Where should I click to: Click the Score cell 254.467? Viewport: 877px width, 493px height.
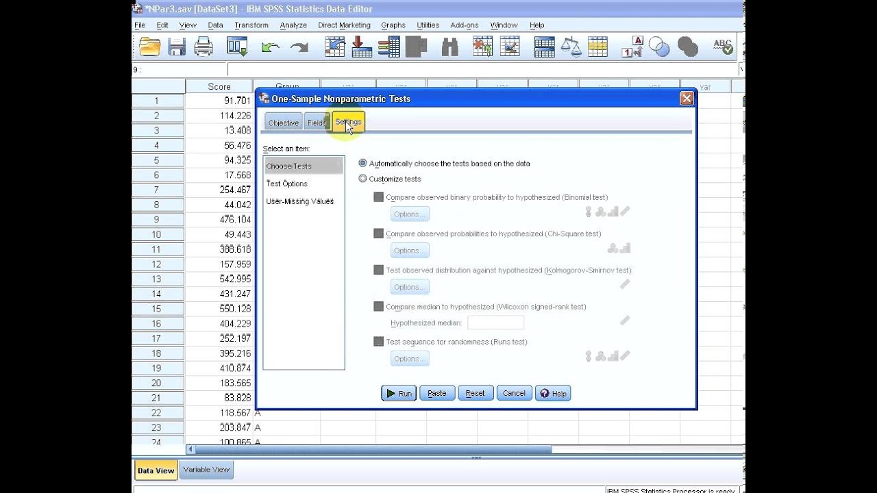tap(219, 190)
